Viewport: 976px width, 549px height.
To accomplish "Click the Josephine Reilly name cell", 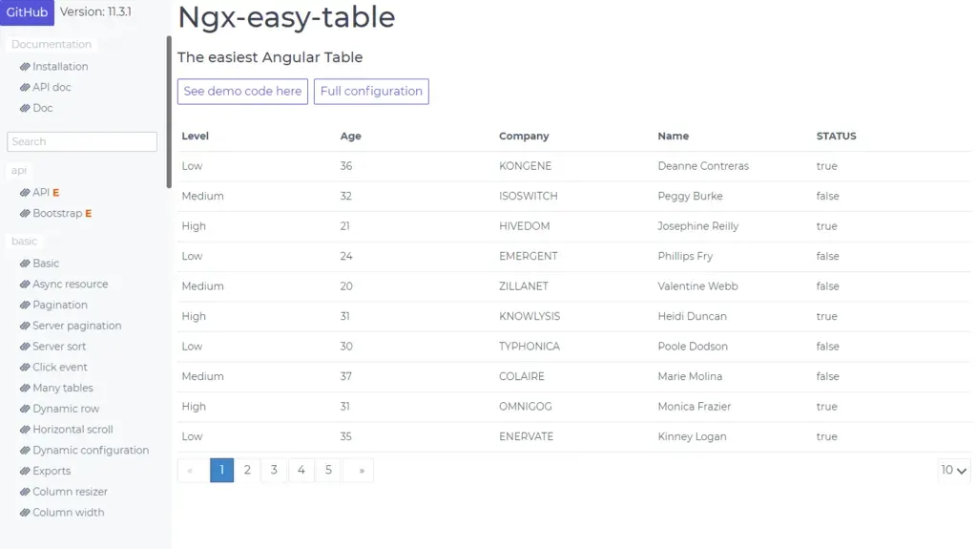I will [697, 226].
